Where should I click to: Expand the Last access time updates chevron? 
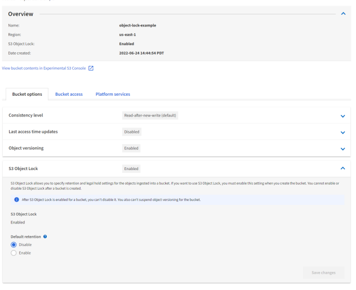click(342, 132)
